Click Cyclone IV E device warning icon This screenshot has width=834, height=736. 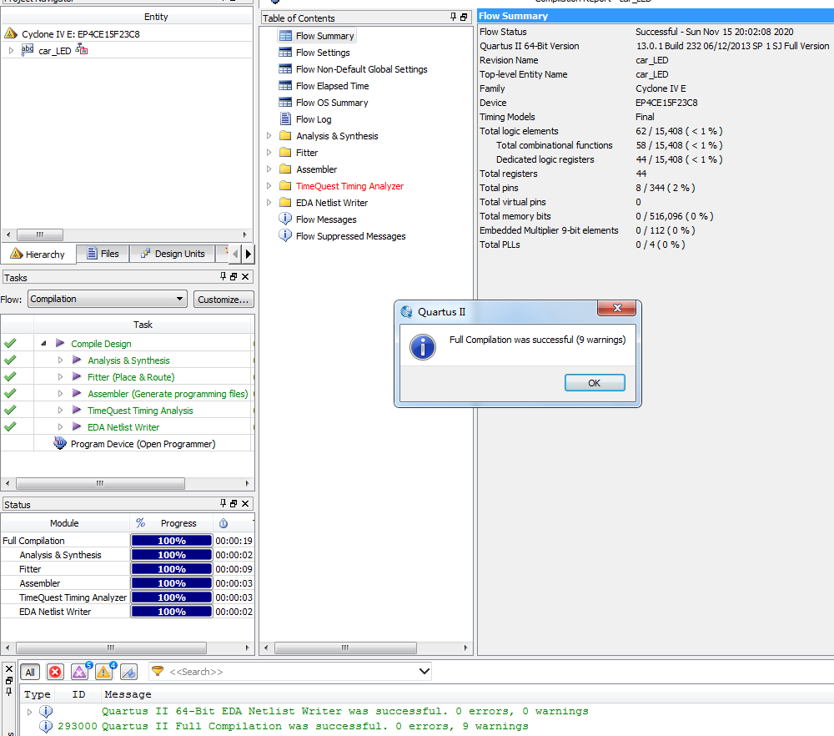(11, 33)
